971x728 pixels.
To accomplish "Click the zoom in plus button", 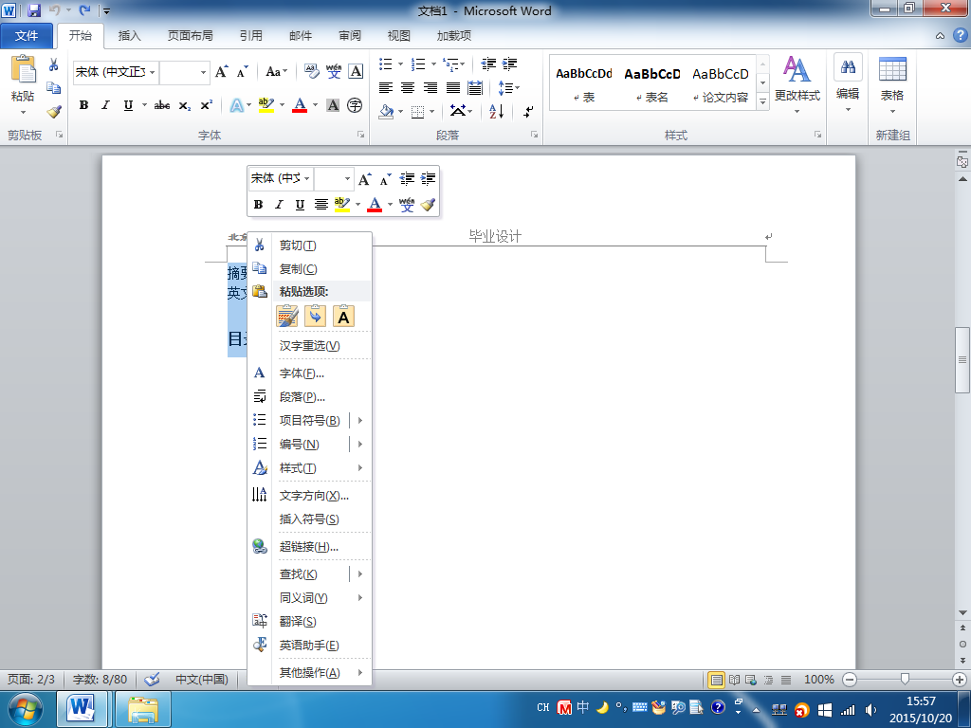I will 960,680.
